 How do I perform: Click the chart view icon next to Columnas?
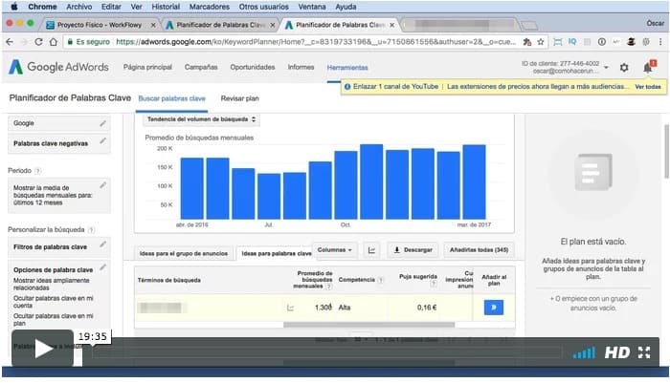(x=371, y=249)
